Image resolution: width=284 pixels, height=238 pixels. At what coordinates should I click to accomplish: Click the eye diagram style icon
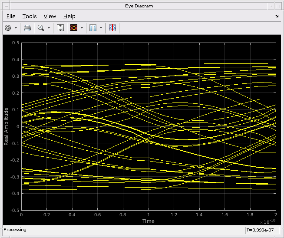74,28
